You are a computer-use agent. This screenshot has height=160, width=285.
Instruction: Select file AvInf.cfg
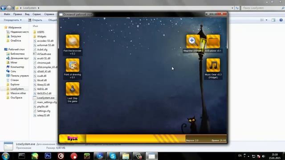point(40,49)
